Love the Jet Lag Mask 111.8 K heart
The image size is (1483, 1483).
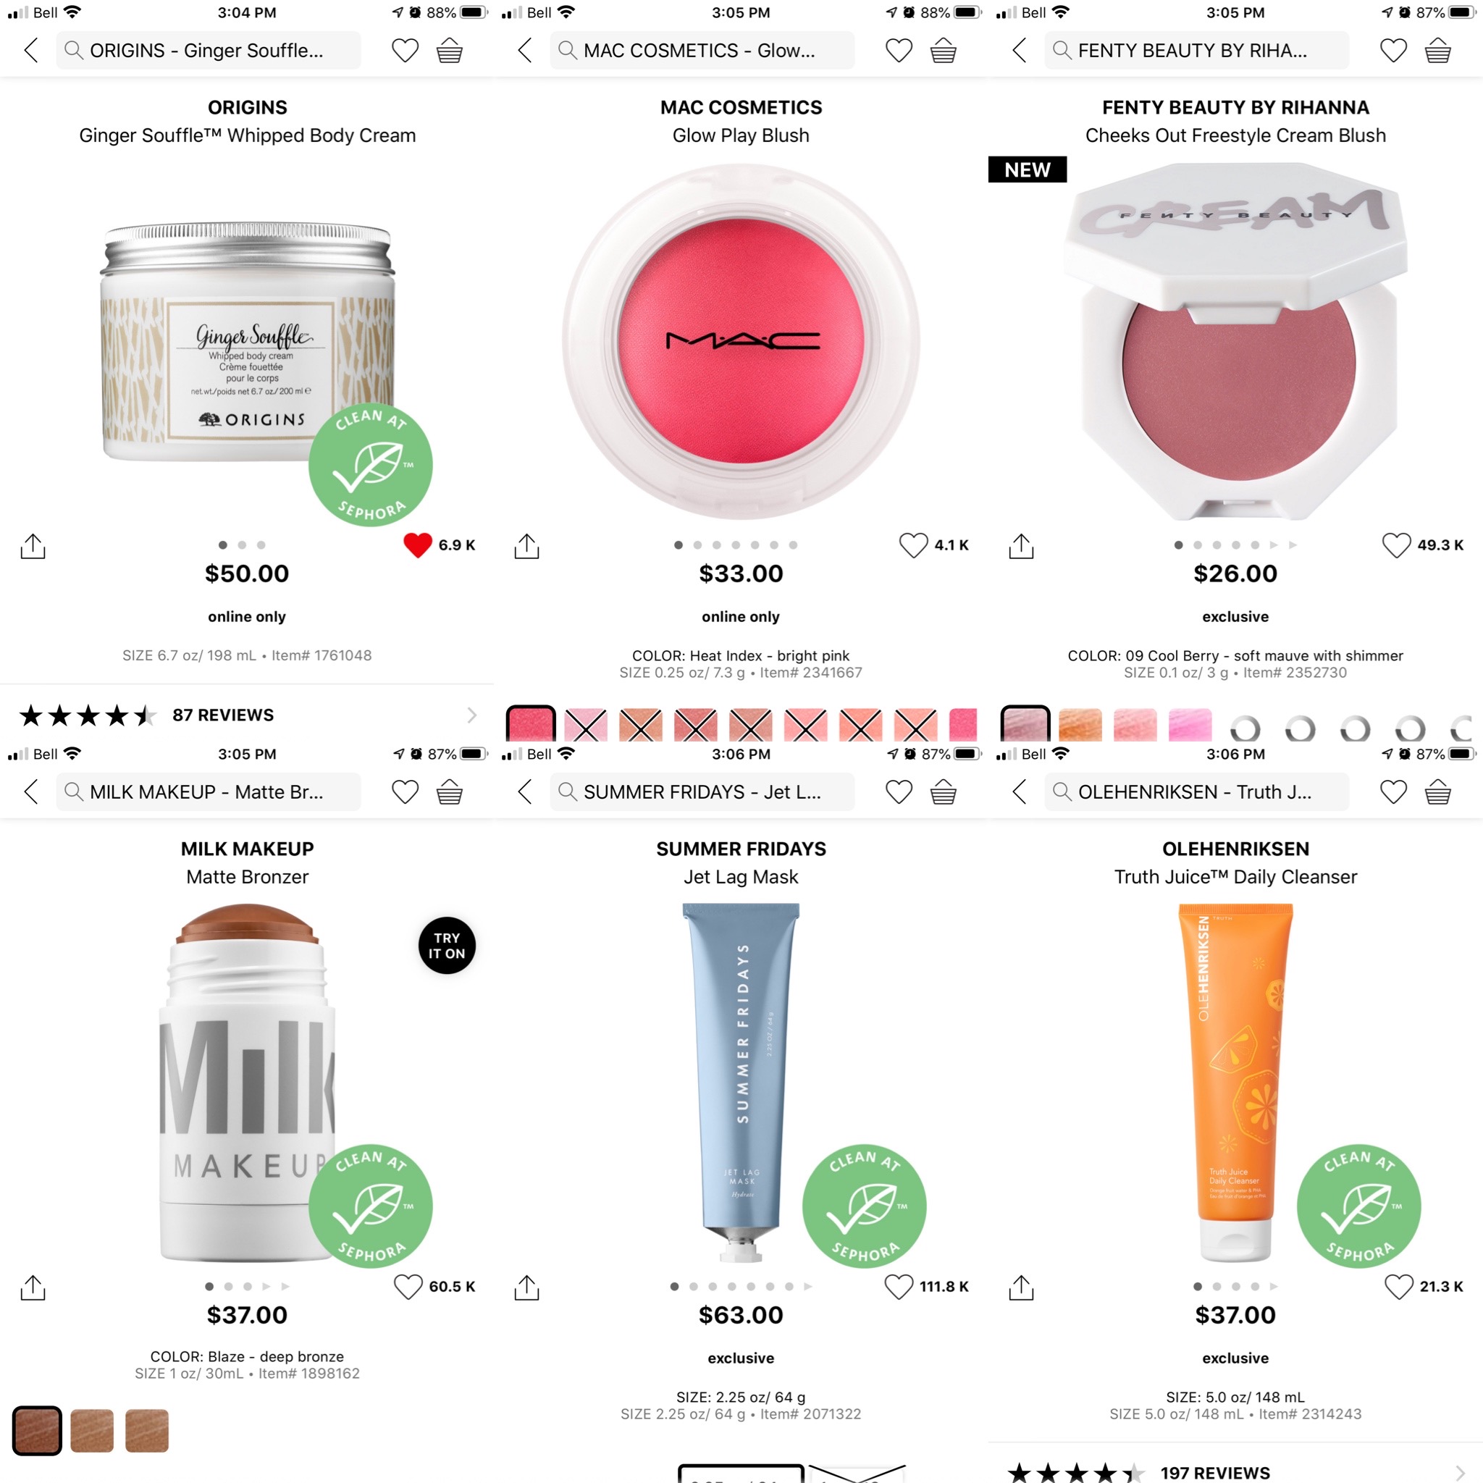[899, 1287]
